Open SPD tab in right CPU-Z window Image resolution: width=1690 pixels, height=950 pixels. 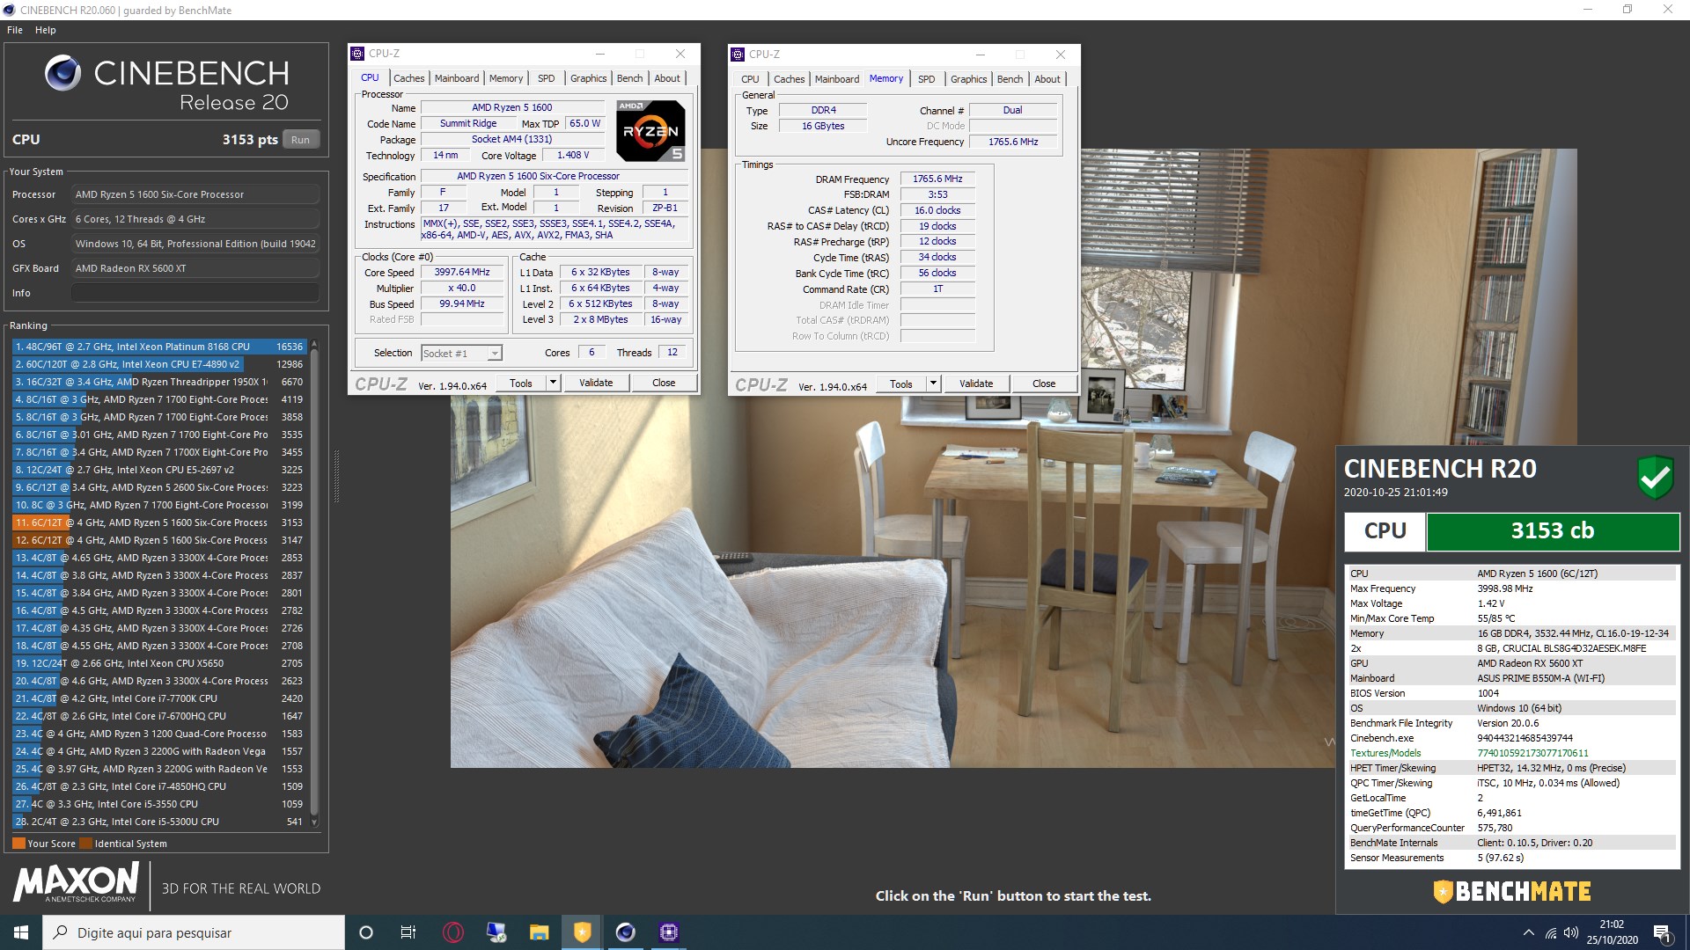pos(927,79)
